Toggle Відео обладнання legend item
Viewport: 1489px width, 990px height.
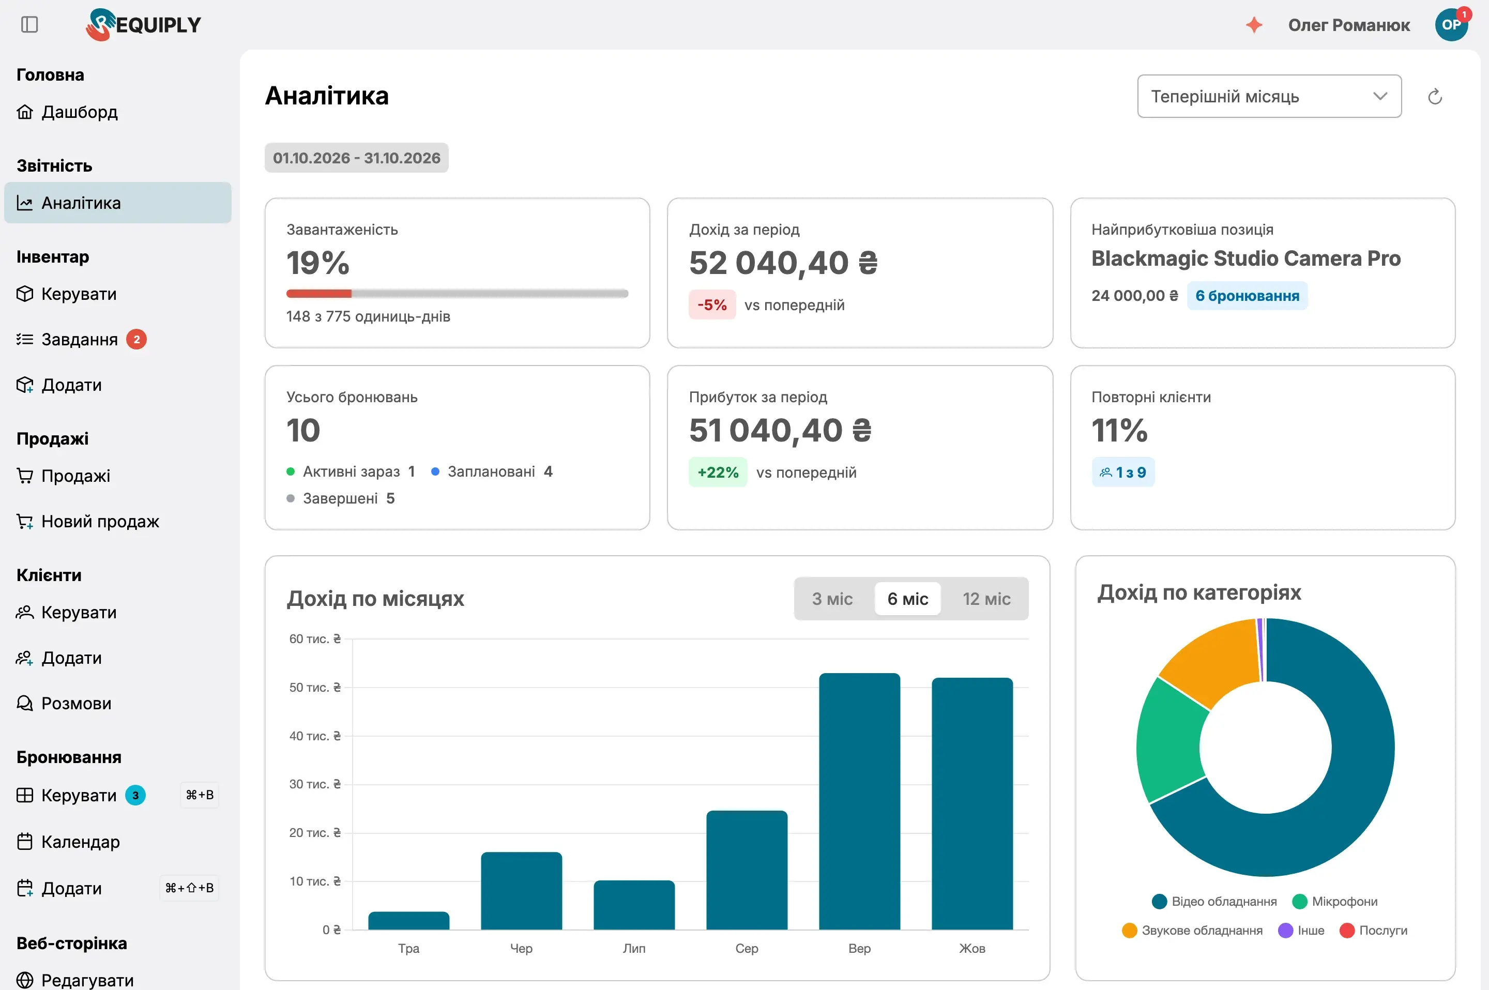1213,902
